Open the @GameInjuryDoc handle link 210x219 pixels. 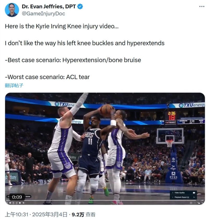click(44, 14)
